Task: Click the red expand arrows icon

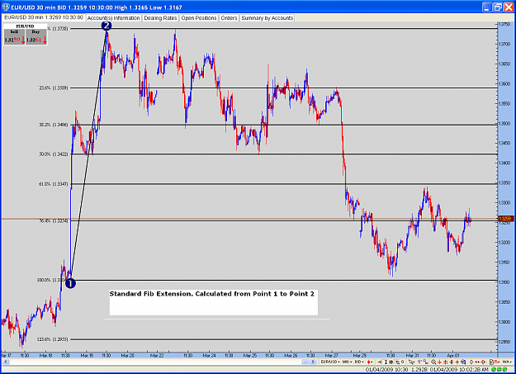Action: point(483,362)
